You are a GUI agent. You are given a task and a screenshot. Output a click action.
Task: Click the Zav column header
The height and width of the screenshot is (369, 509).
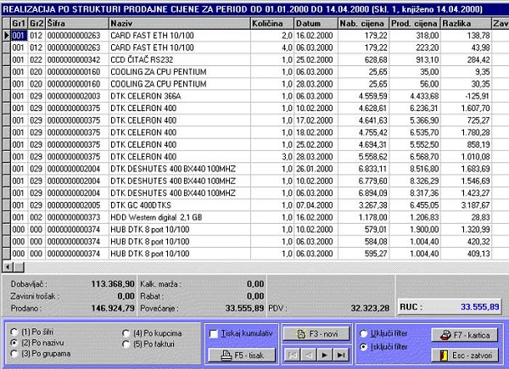point(501,24)
